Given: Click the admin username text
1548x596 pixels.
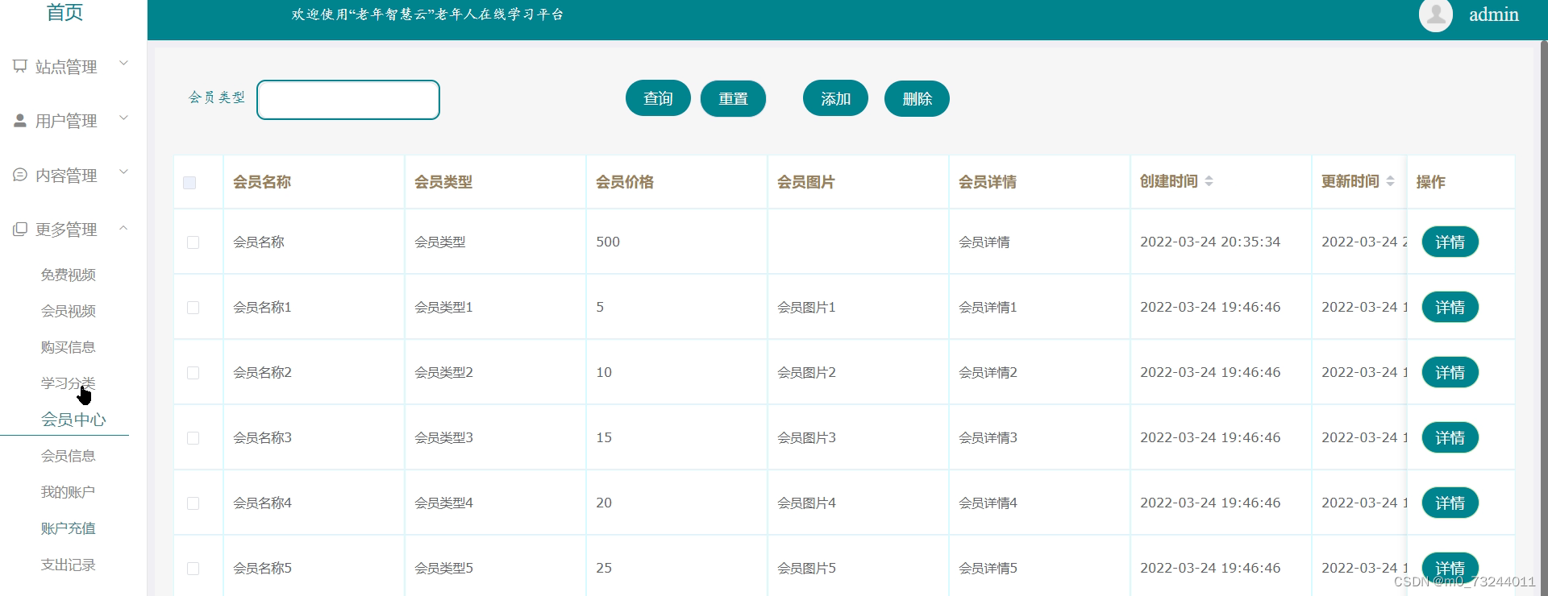Looking at the screenshot, I should (1494, 14).
